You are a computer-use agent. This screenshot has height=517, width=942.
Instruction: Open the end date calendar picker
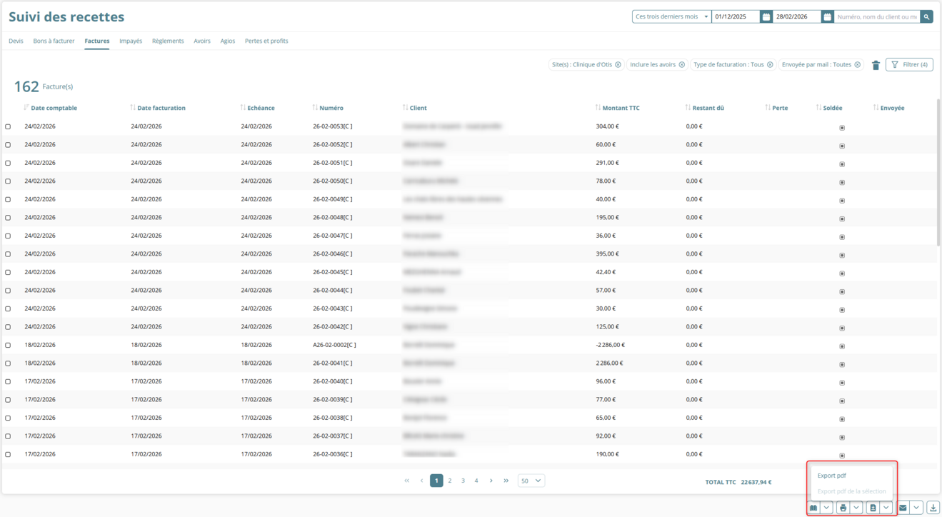tap(827, 16)
